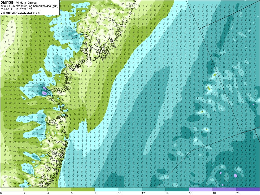Click legend scale label '16'
The width and height of the screenshot is (260, 195).
click(191, 193)
